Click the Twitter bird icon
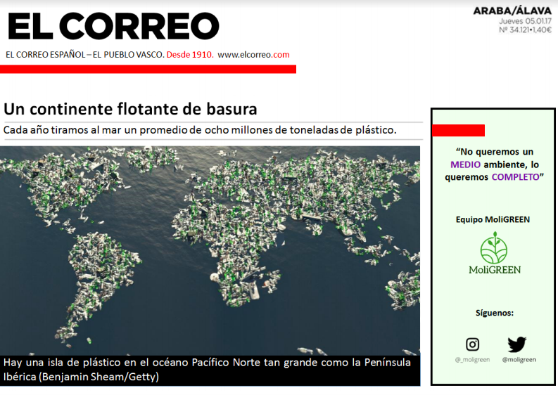Image resolution: width=558 pixels, height=395 pixels. click(516, 344)
